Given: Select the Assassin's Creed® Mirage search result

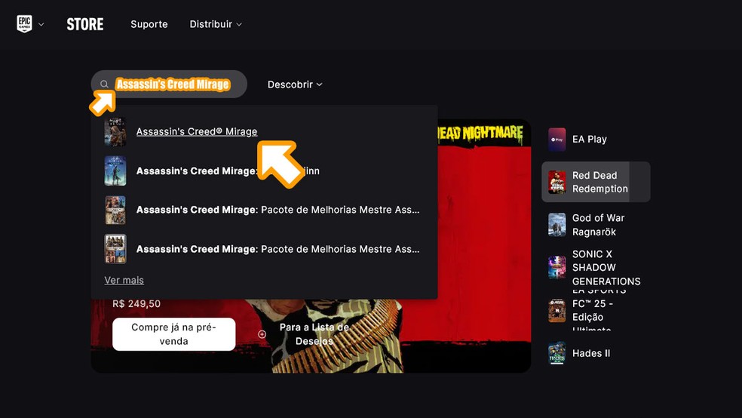Looking at the screenshot, I should tap(197, 131).
